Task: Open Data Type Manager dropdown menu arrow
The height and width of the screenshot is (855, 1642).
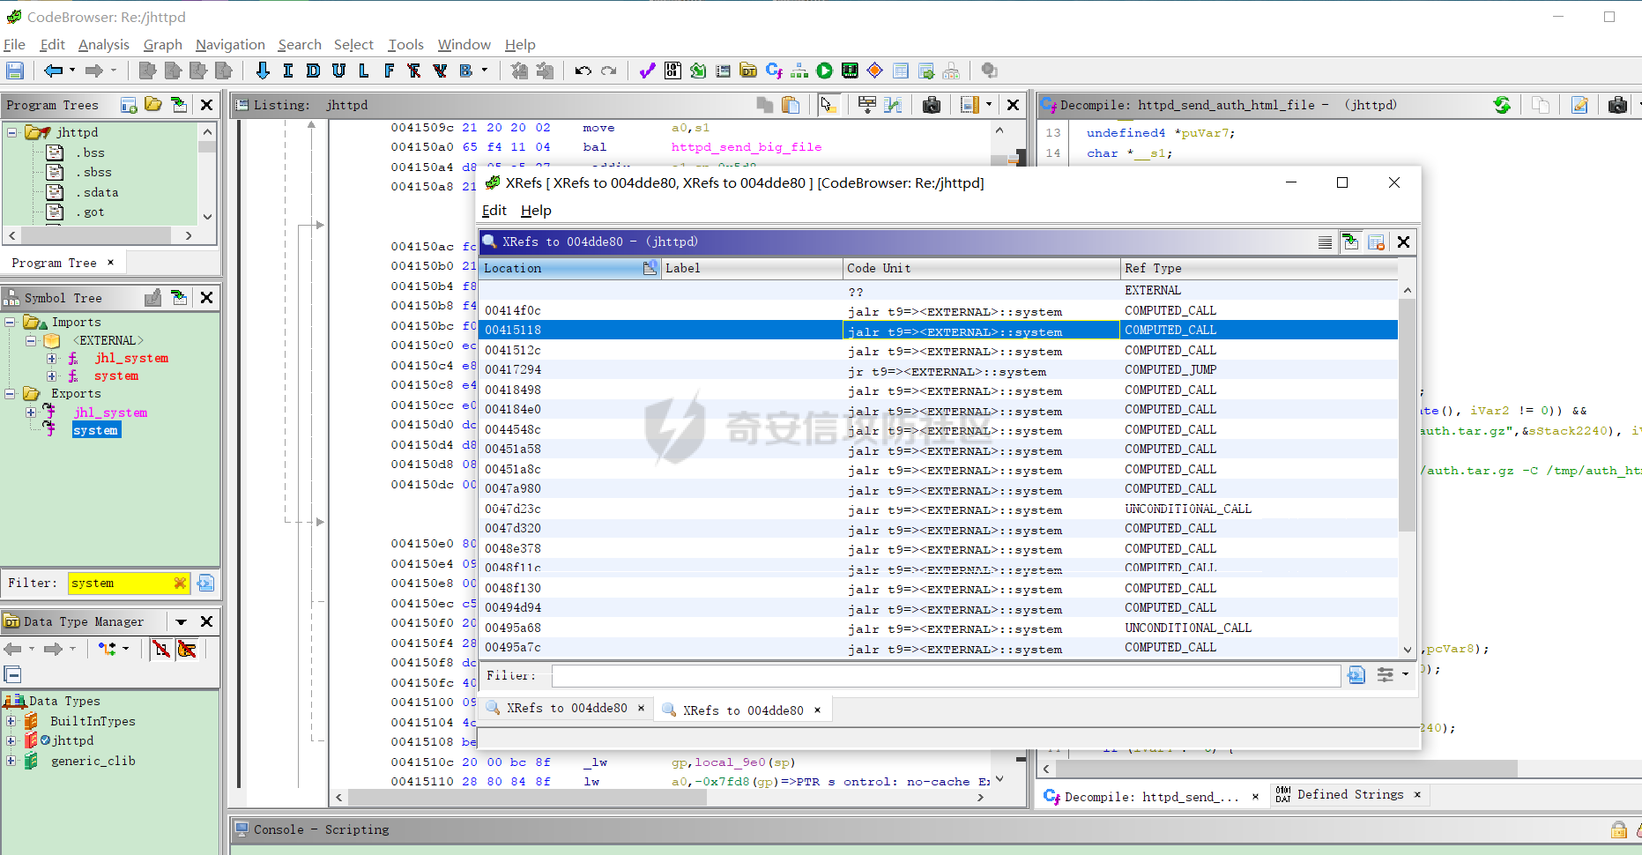Action: (x=182, y=621)
